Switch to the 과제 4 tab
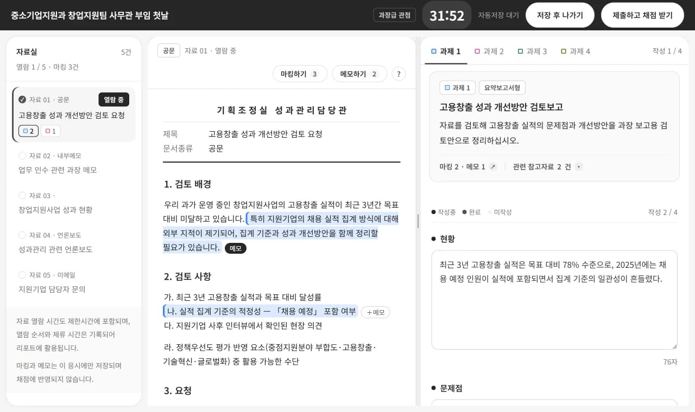This screenshot has width=695, height=412. point(576,51)
